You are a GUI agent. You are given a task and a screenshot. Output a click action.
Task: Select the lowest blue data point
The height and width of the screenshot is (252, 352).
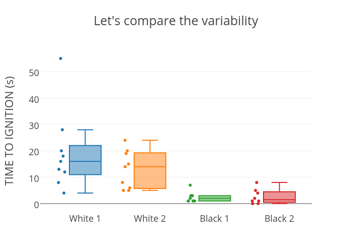point(64,193)
